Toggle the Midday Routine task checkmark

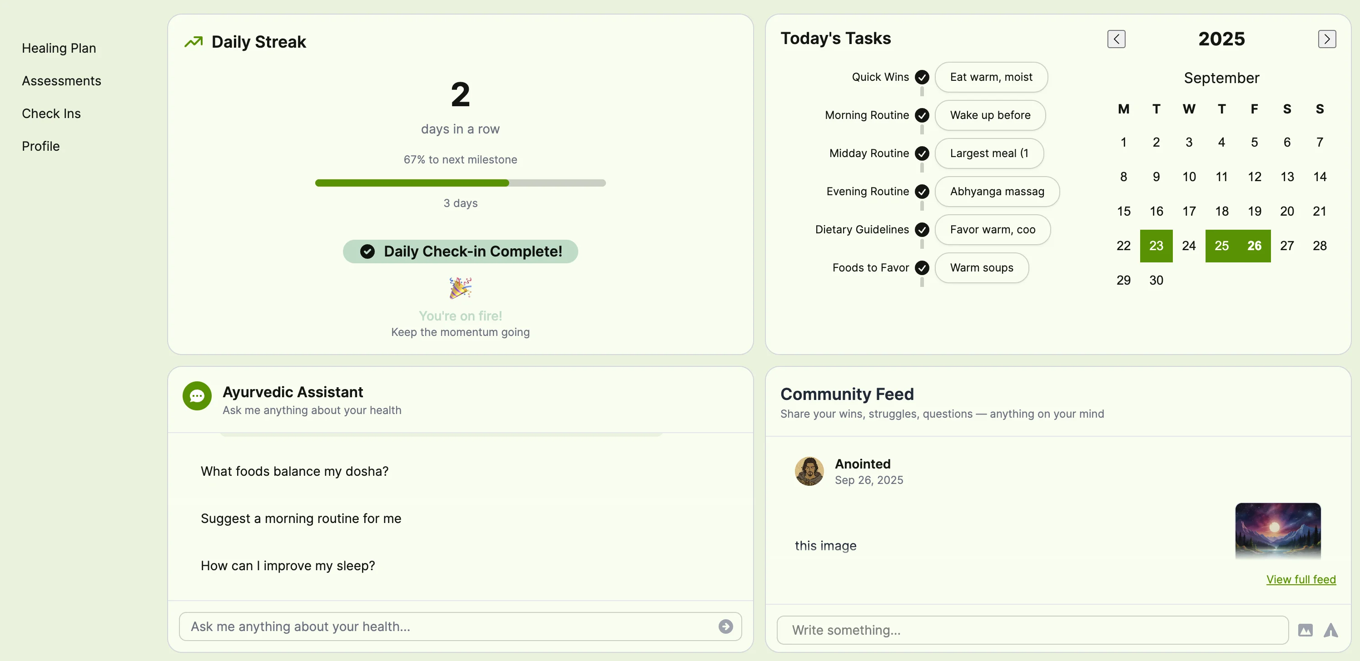point(922,153)
